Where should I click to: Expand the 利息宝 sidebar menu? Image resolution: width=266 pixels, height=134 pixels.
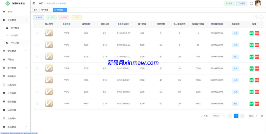click(15, 59)
